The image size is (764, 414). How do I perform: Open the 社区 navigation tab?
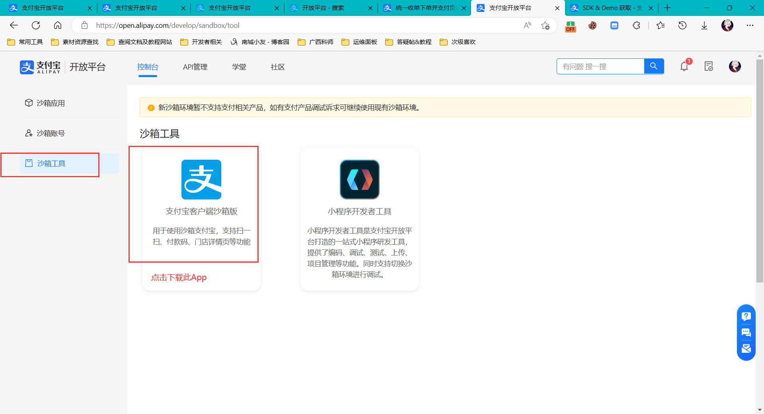(x=278, y=67)
